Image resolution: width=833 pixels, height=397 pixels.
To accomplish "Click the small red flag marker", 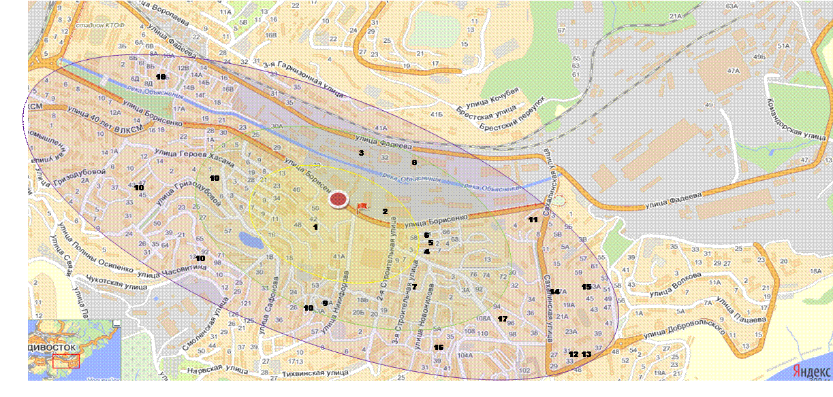I will coord(361,207).
